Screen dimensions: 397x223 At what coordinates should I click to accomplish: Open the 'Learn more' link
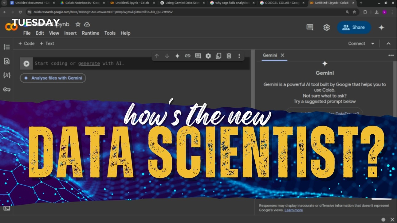click(293, 210)
